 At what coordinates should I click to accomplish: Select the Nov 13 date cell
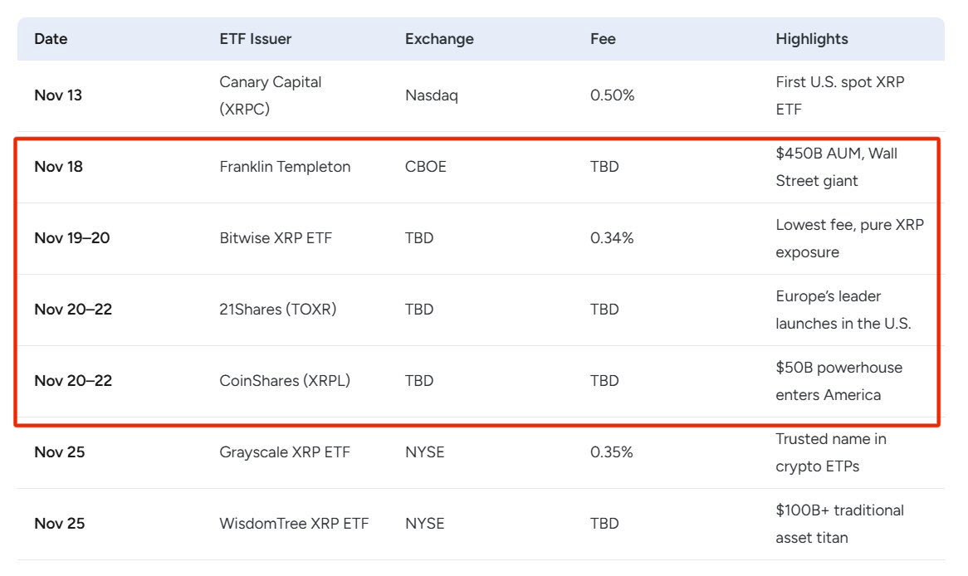pyautogui.click(x=58, y=95)
